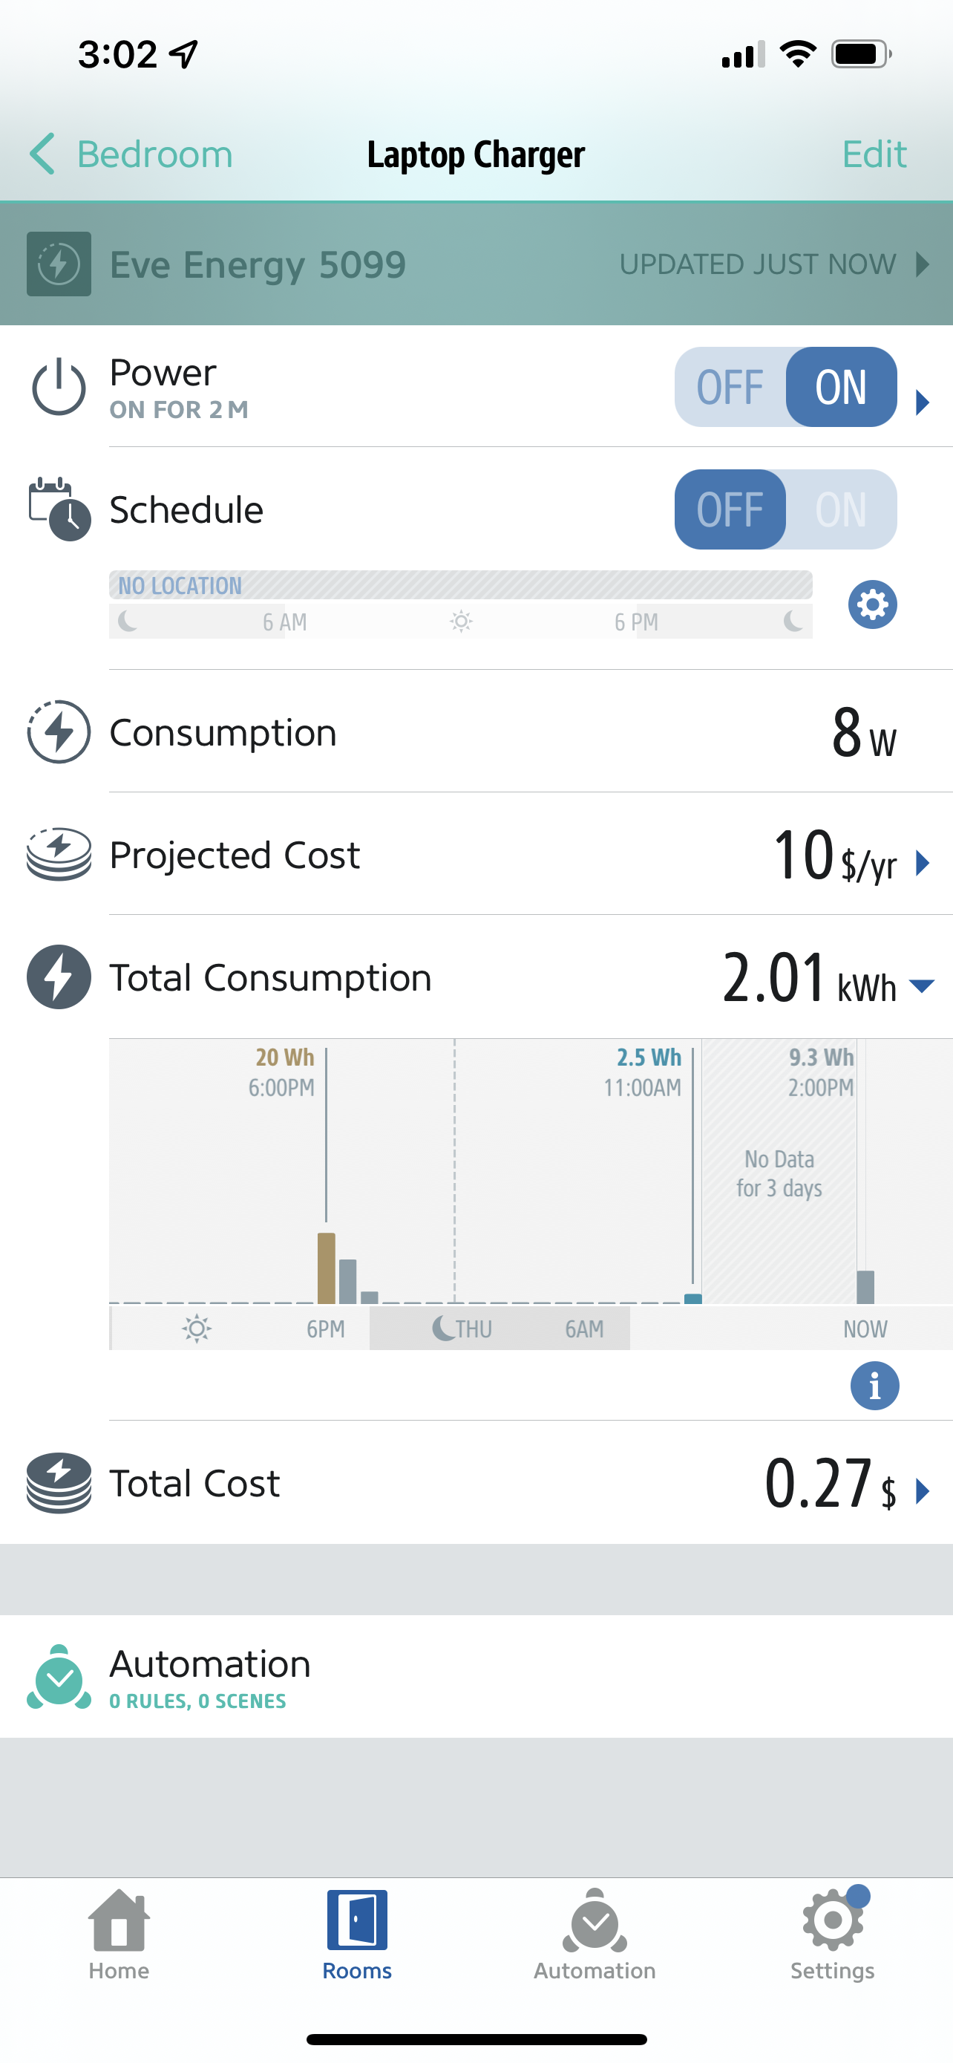Viewport: 953px width, 2063px height.
Task: Select the 20 Wh bar in graph
Action: (x=326, y=1268)
